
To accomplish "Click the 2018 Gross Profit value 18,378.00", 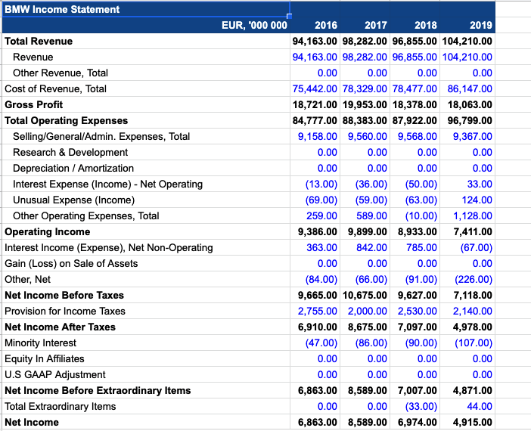I will coord(415,104).
